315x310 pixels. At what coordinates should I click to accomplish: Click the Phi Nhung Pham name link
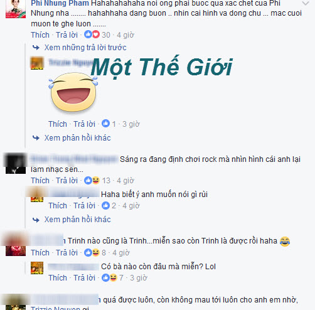tap(60, 3)
